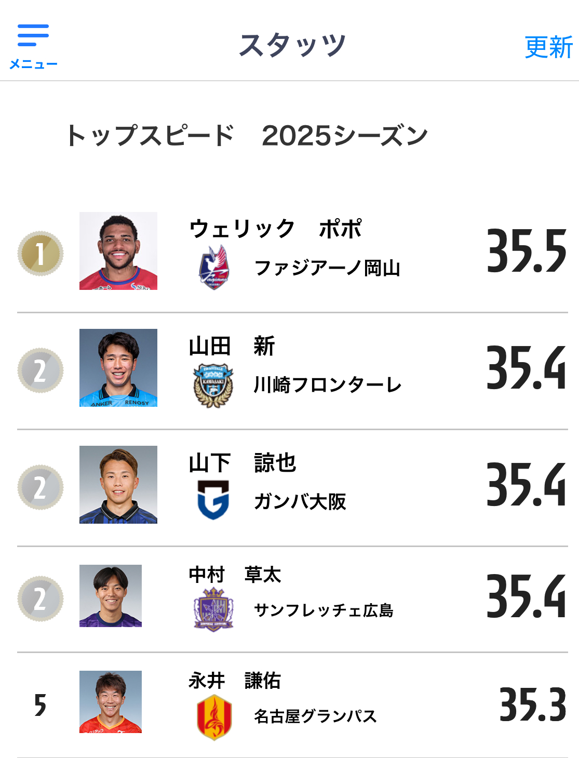Viewport: 579px width, 758px height.
Task: Click team name 川崎フロンターレ
Action: click(328, 385)
